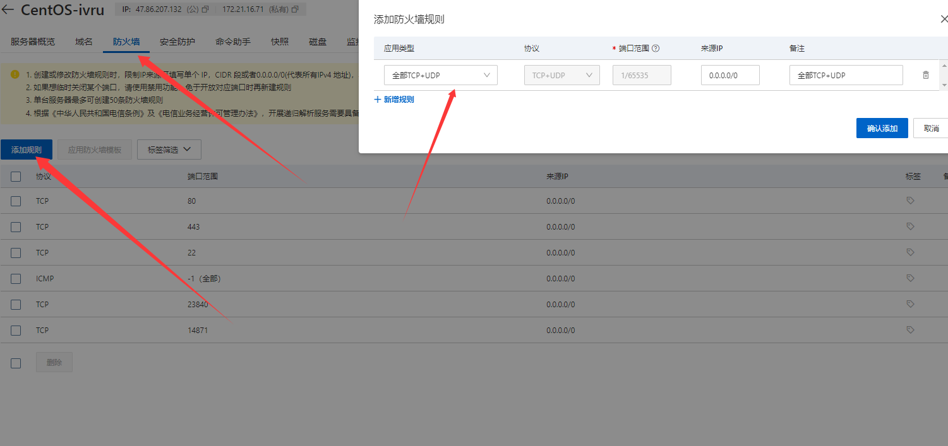Copy the private IP address icon
The width and height of the screenshot is (948, 446).
[x=295, y=9]
